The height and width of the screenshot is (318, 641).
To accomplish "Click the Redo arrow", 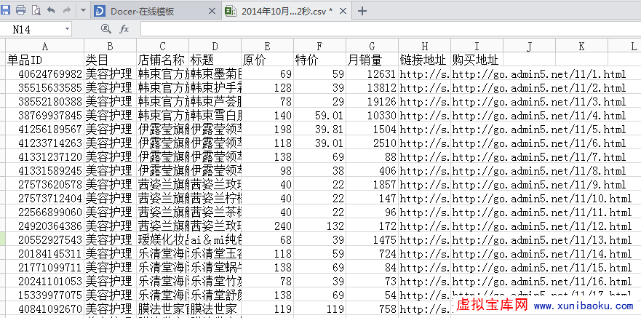I will [x=66, y=11].
